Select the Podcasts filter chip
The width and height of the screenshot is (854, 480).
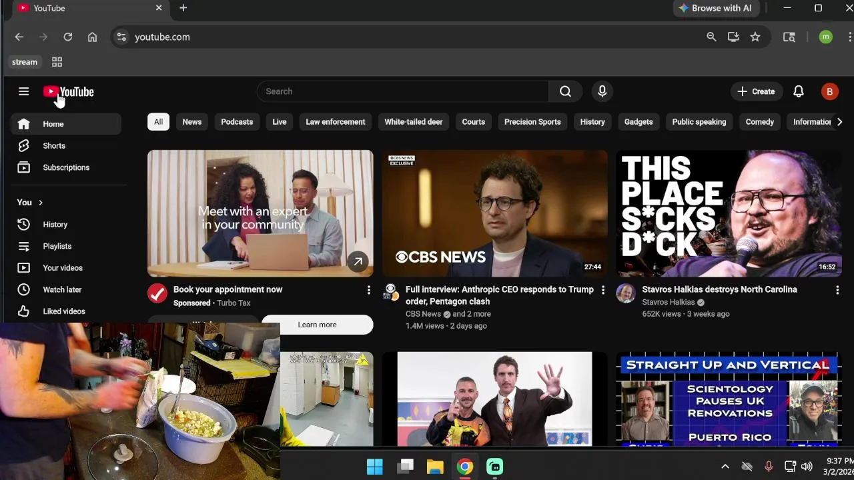pyautogui.click(x=237, y=122)
